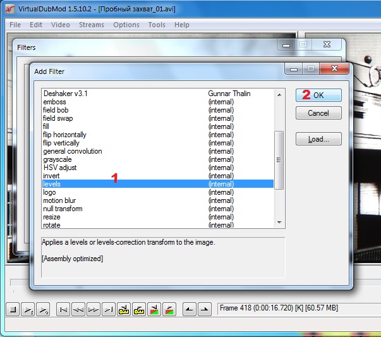Screen dimensions: 381x337
Task: Select the highlighted levels filter
Action: click(x=158, y=184)
